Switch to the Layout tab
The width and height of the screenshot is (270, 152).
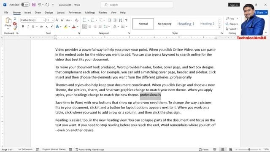tap(61, 12)
